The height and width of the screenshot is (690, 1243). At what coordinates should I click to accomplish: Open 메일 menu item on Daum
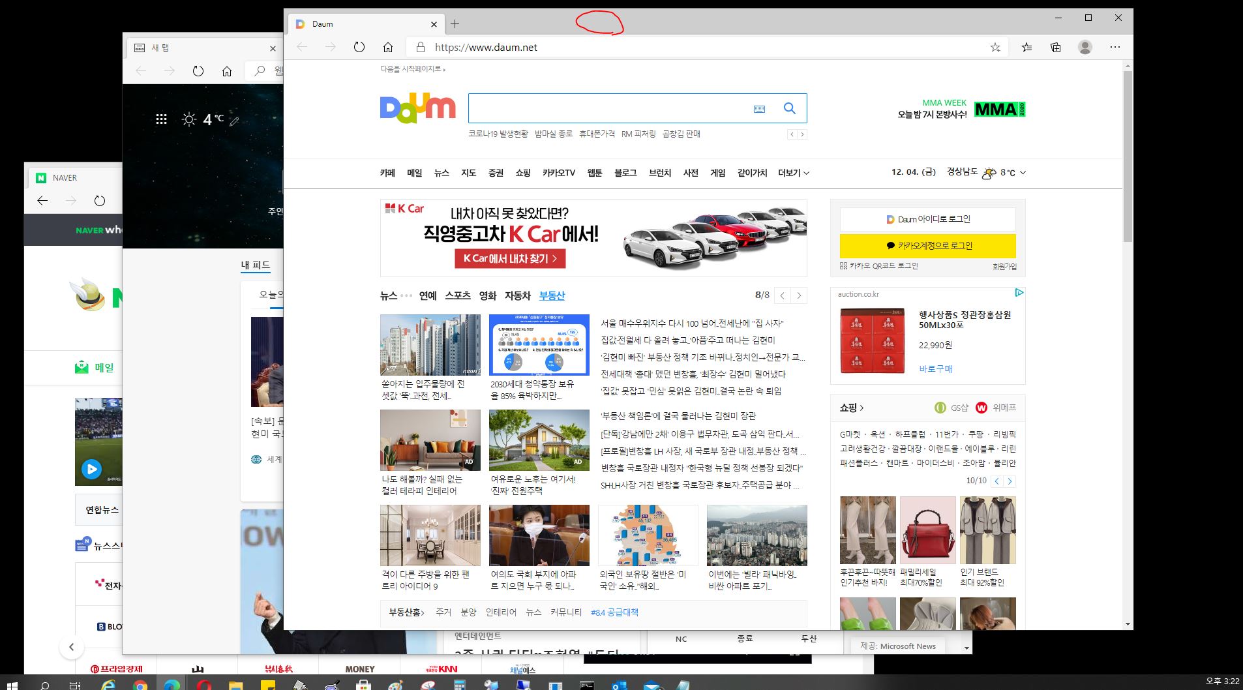coord(415,173)
